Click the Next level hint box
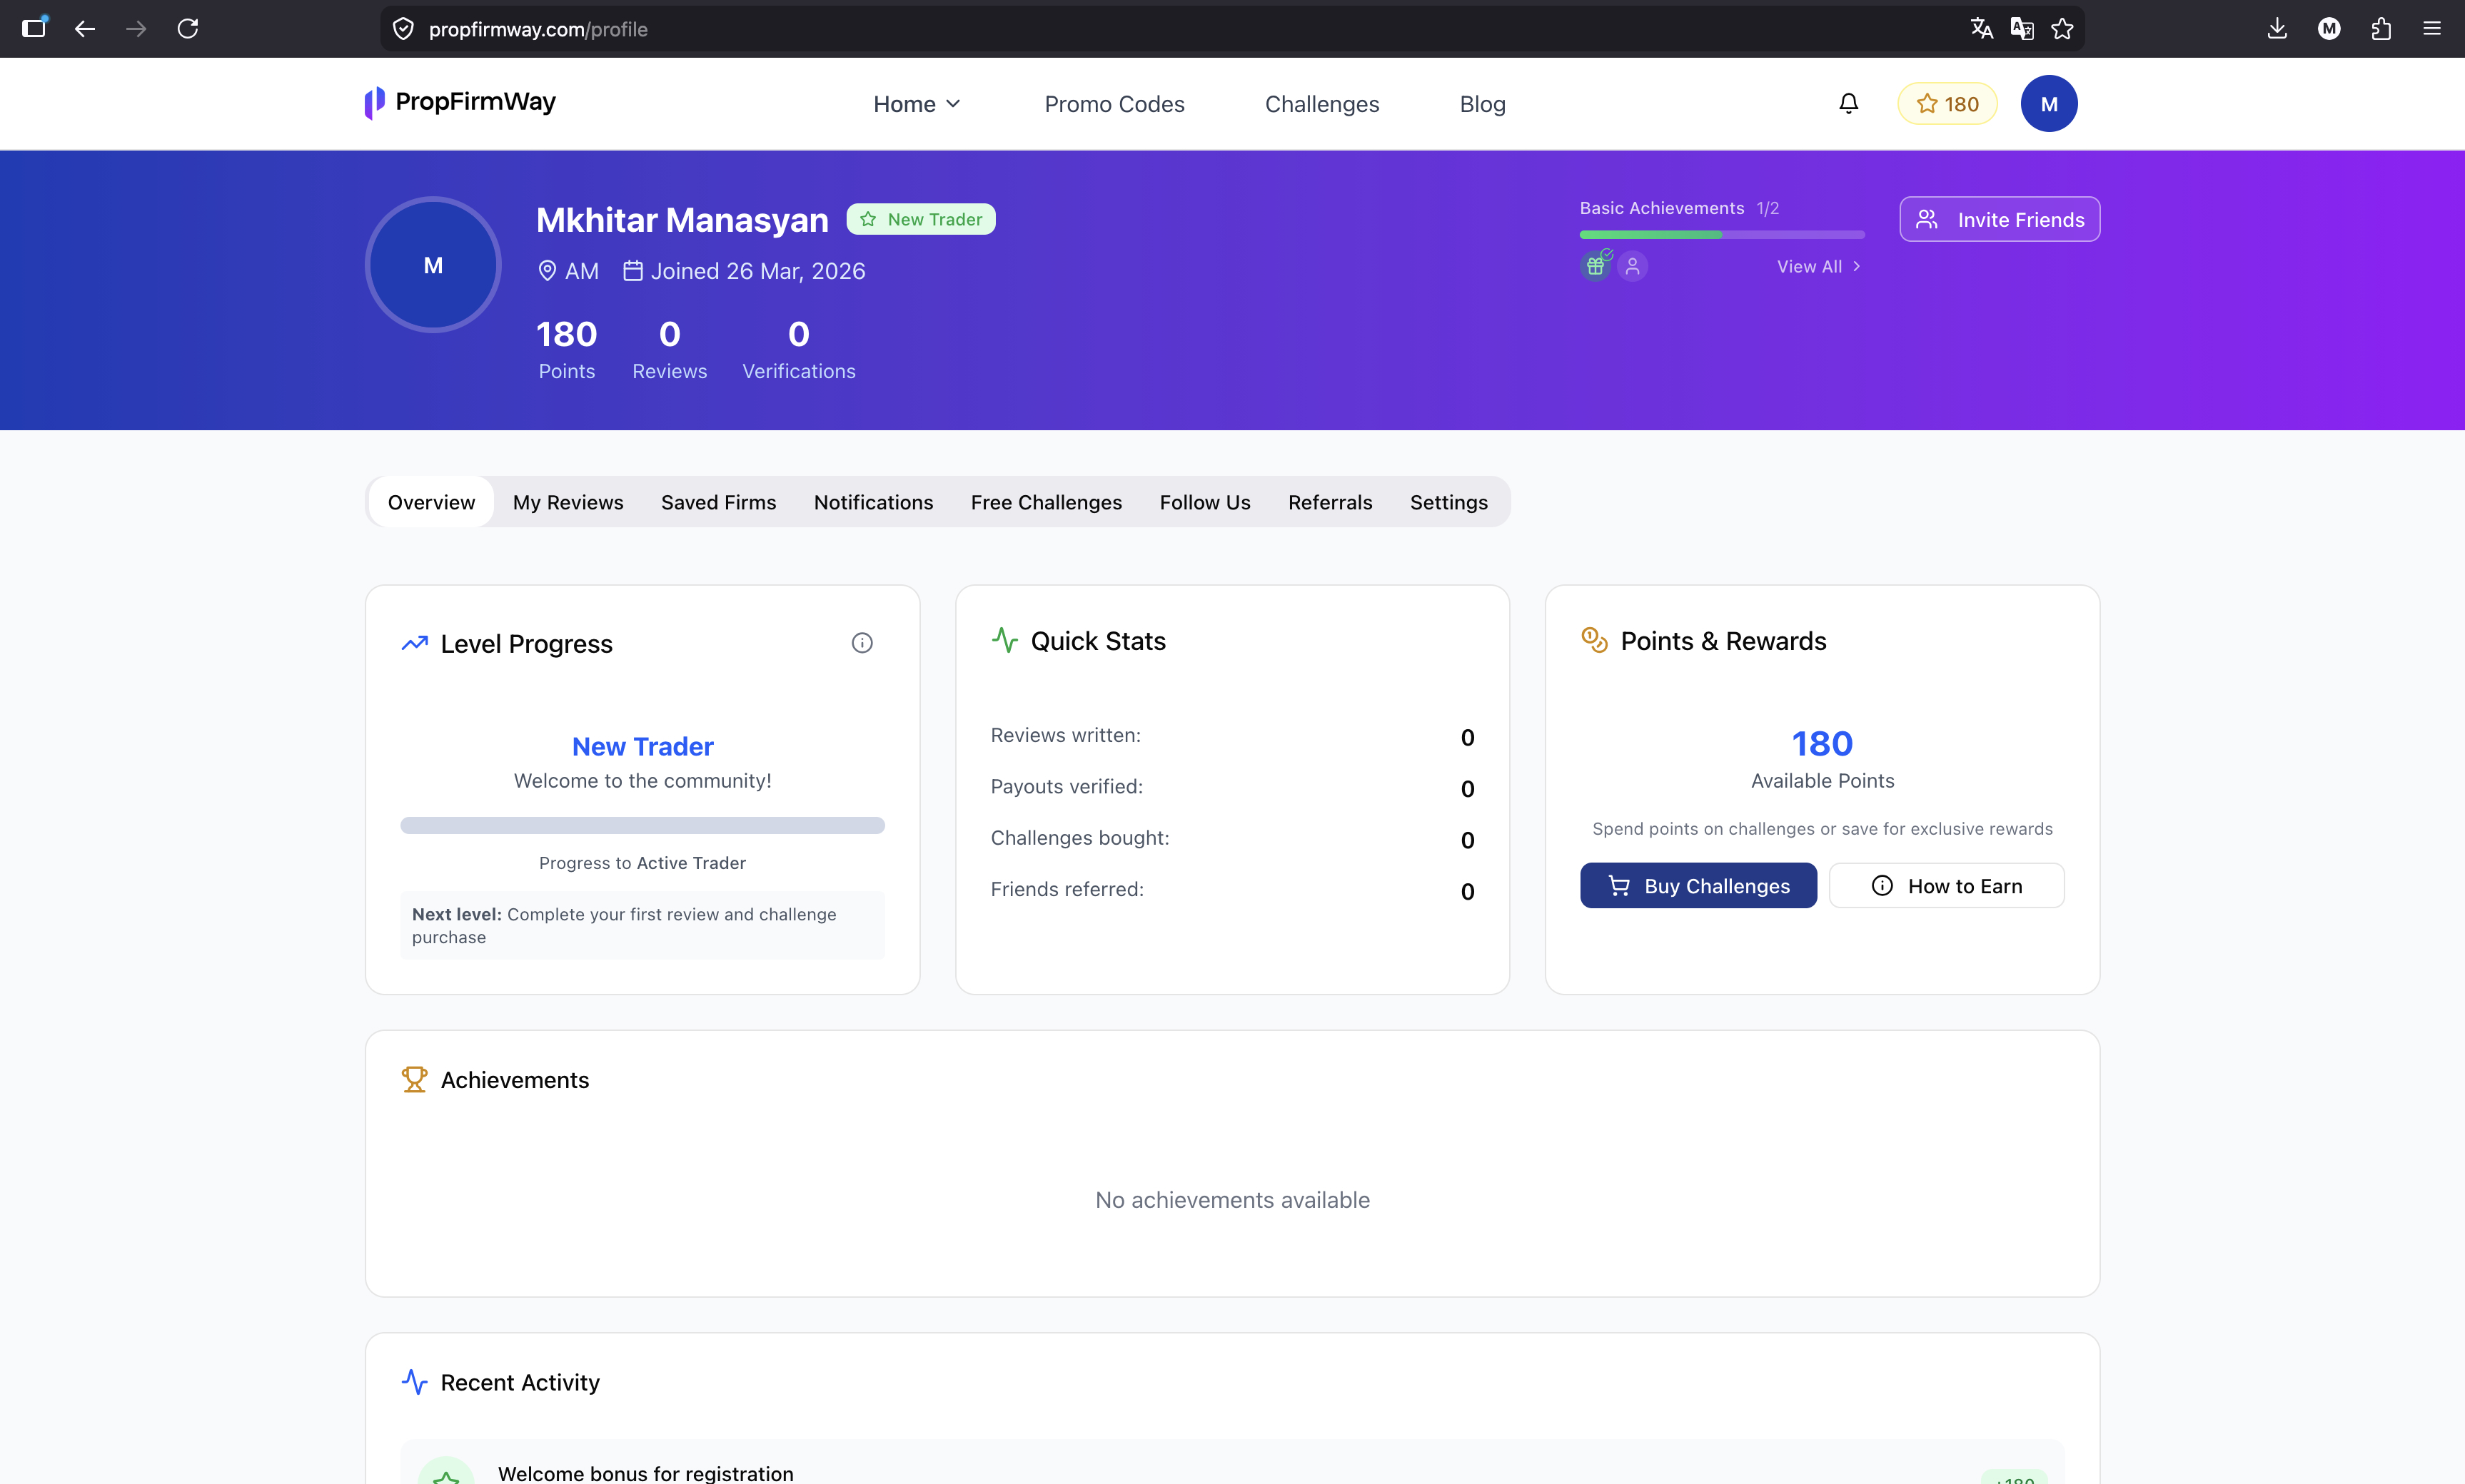Image resolution: width=2465 pixels, height=1484 pixels. (642, 925)
